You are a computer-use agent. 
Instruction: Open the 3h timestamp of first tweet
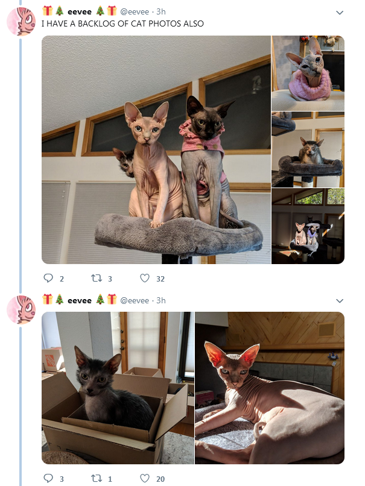click(161, 11)
